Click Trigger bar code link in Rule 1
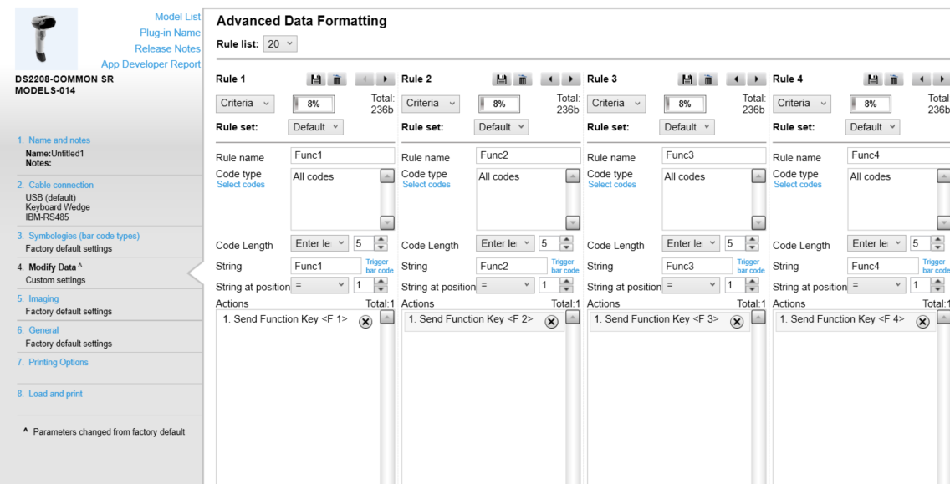This screenshot has height=484, width=950. tap(378, 266)
